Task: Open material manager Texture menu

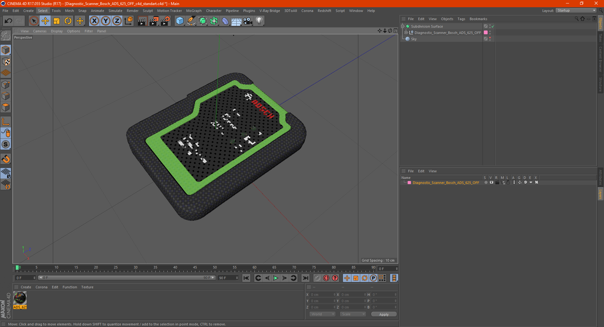Action: coord(87,287)
